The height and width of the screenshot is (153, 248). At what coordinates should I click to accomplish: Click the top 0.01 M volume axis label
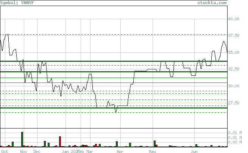tap(235, 133)
